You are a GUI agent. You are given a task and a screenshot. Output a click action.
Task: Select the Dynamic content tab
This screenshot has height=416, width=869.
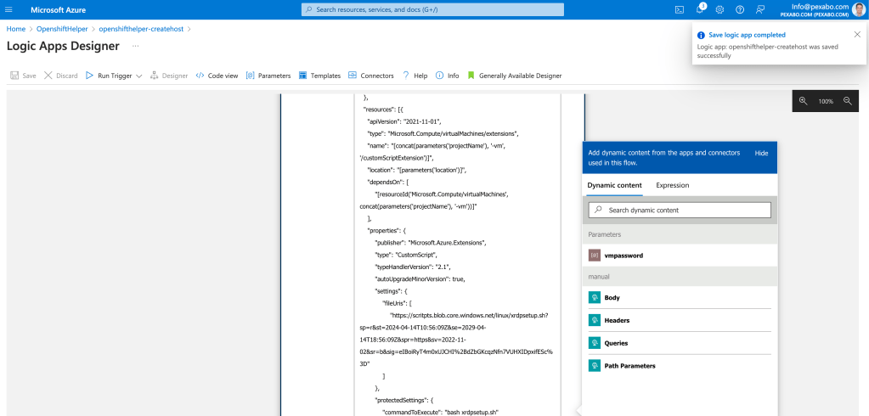pyautogui.click(x=615, y=185)
